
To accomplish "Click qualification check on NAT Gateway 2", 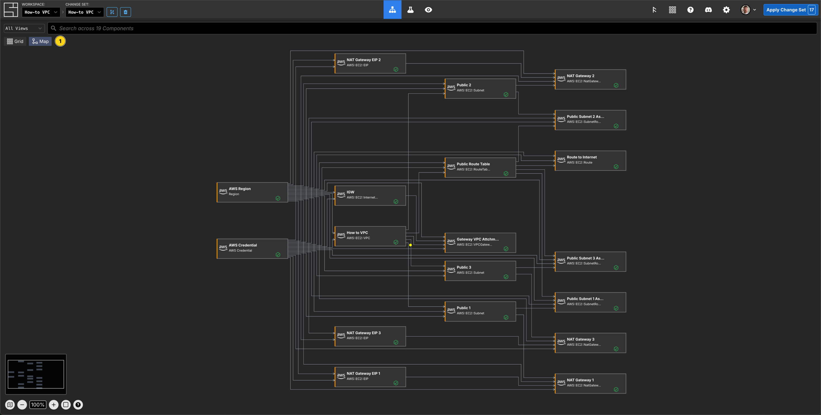I will (616, 86).
